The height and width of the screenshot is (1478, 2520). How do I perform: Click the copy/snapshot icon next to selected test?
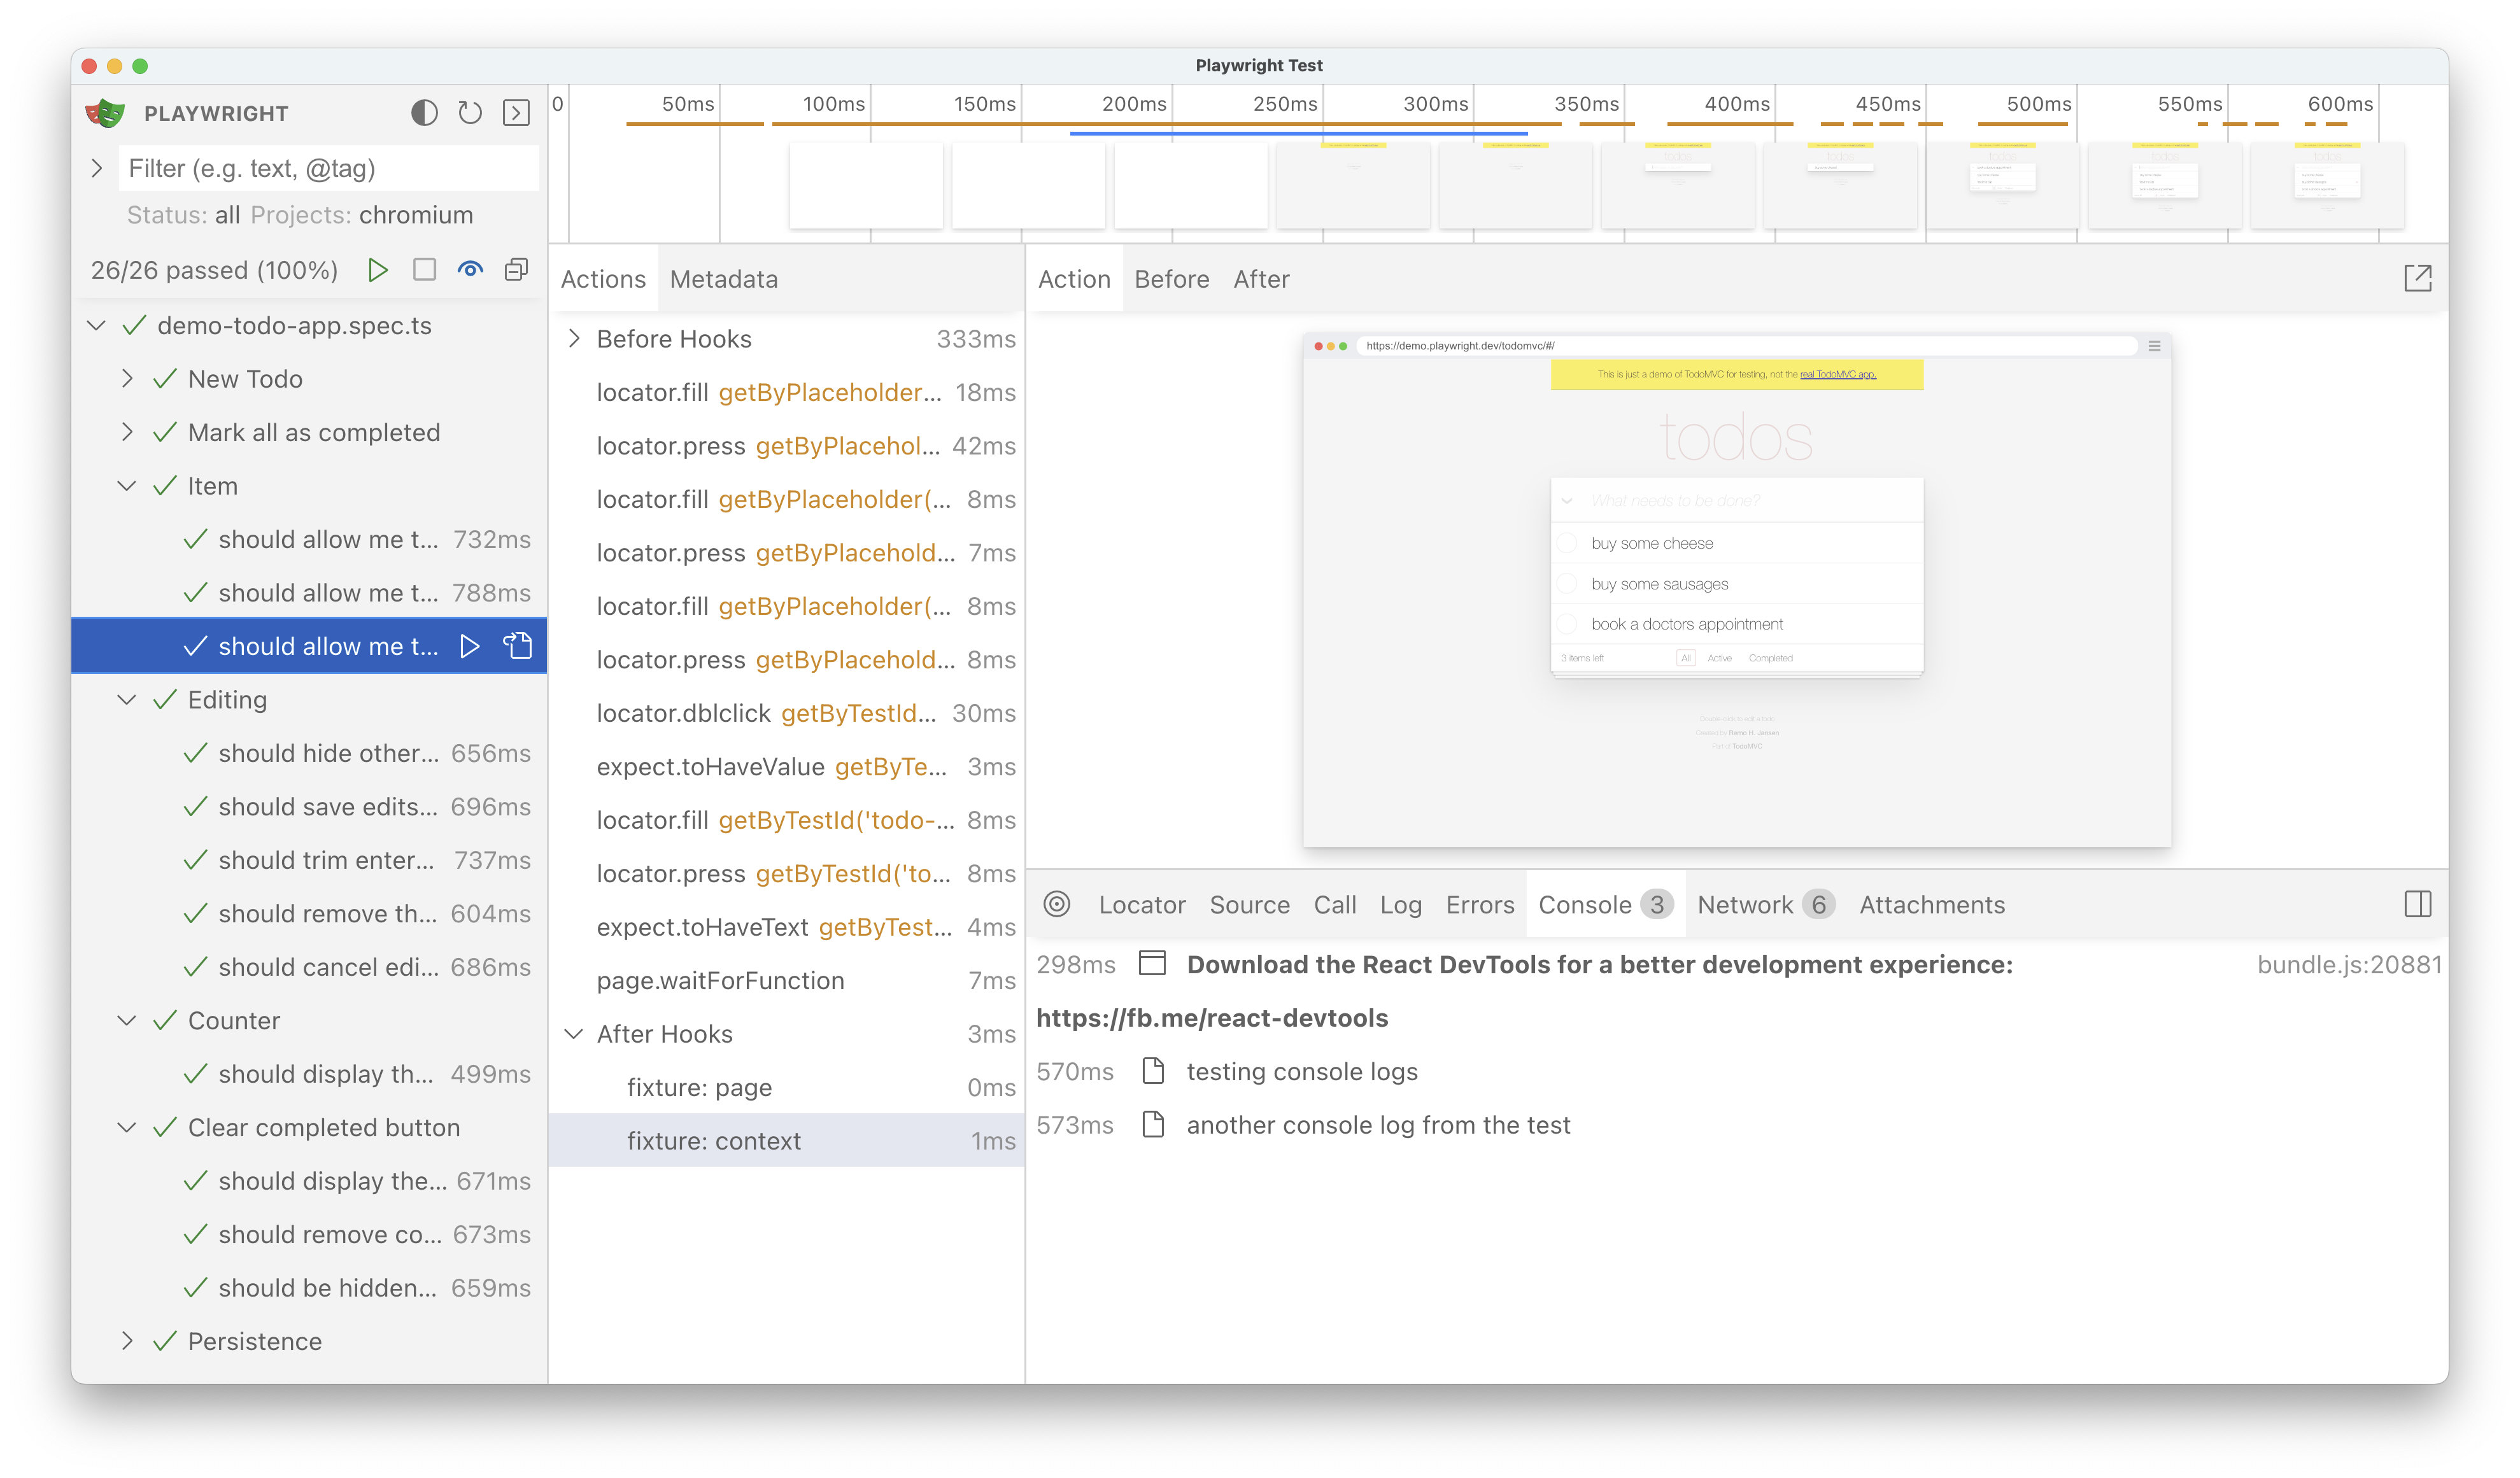coord(518,644)
